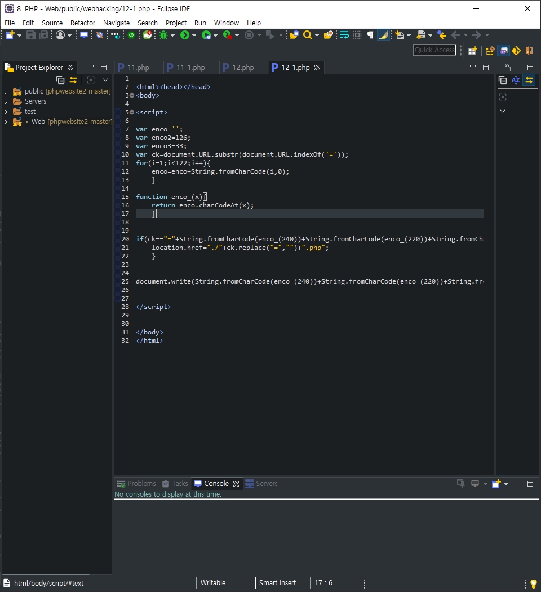Open the Console new console dropdown arrow

tap(505, 484)
